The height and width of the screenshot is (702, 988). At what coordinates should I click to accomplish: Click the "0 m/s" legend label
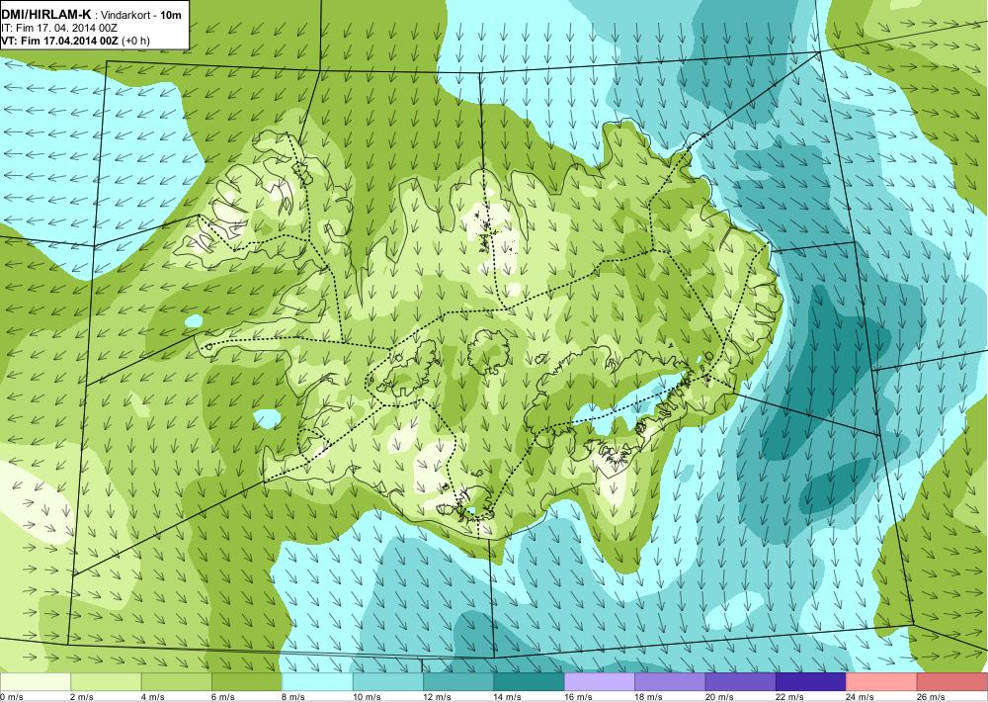[11, 697]
